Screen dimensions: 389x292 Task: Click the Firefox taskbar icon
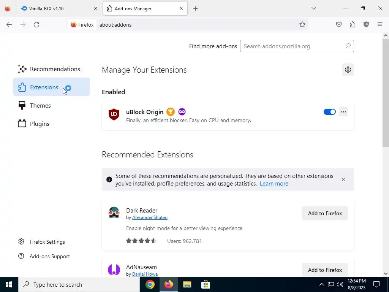(x=168, y=284)
